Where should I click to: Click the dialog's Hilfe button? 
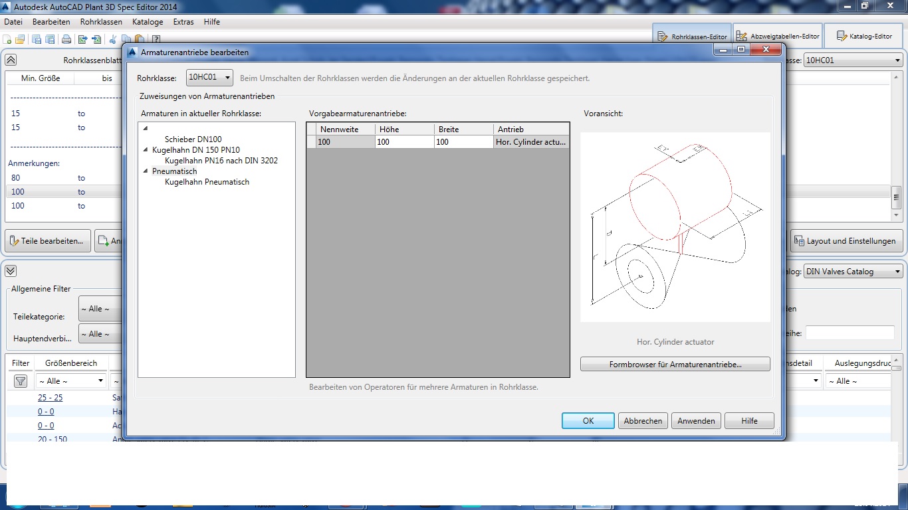(x=749, y=420)
